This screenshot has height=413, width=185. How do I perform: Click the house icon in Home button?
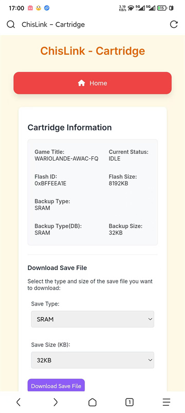[x=82, y=83]
